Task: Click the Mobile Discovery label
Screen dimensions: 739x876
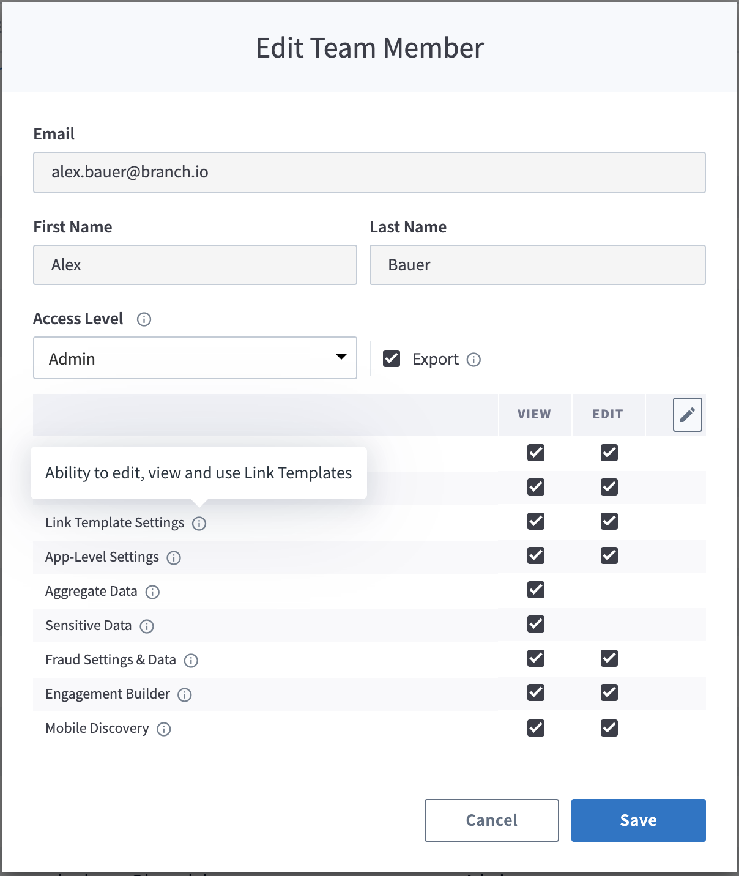Action: [97, 728]
